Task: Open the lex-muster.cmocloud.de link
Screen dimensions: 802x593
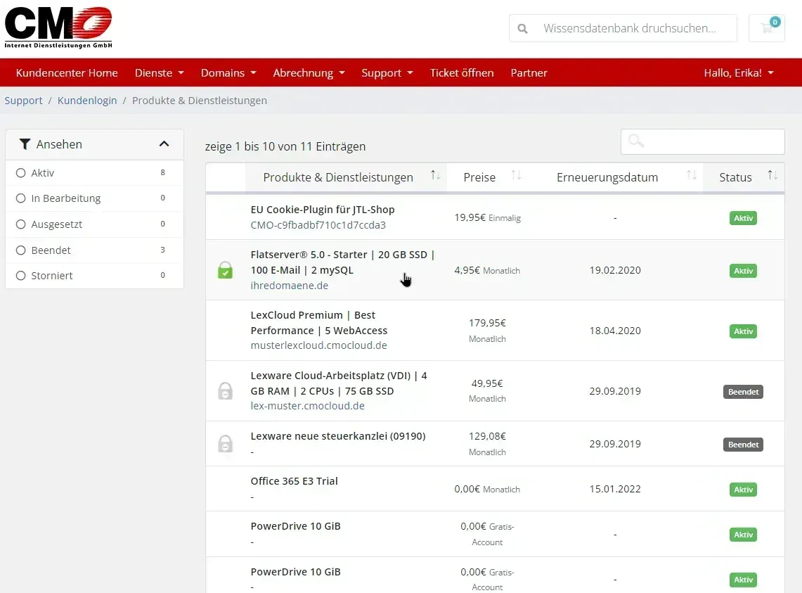Action: pyautogui.click(x=307, y=406)
